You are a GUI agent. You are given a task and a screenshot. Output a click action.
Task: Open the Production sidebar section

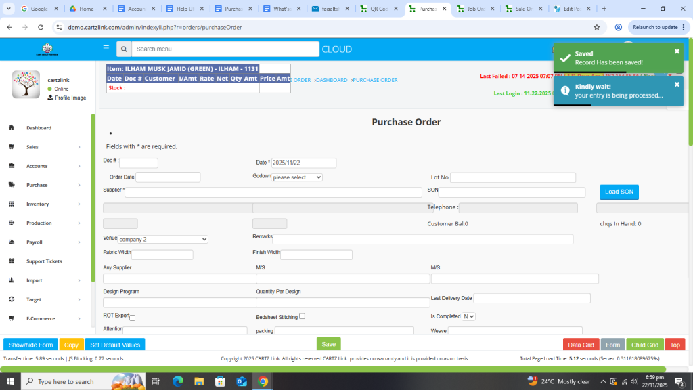[39, 223]
